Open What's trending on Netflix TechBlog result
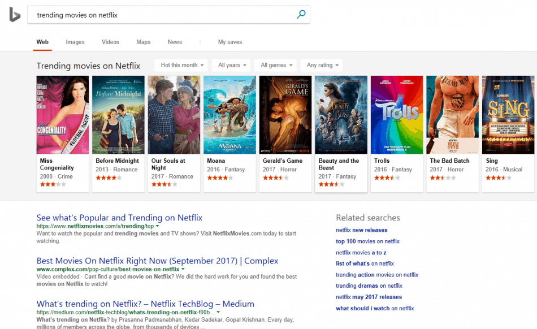 pos(145,304)
